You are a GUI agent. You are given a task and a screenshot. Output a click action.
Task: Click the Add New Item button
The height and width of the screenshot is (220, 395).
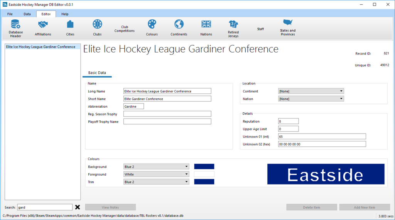pos(365,207)
